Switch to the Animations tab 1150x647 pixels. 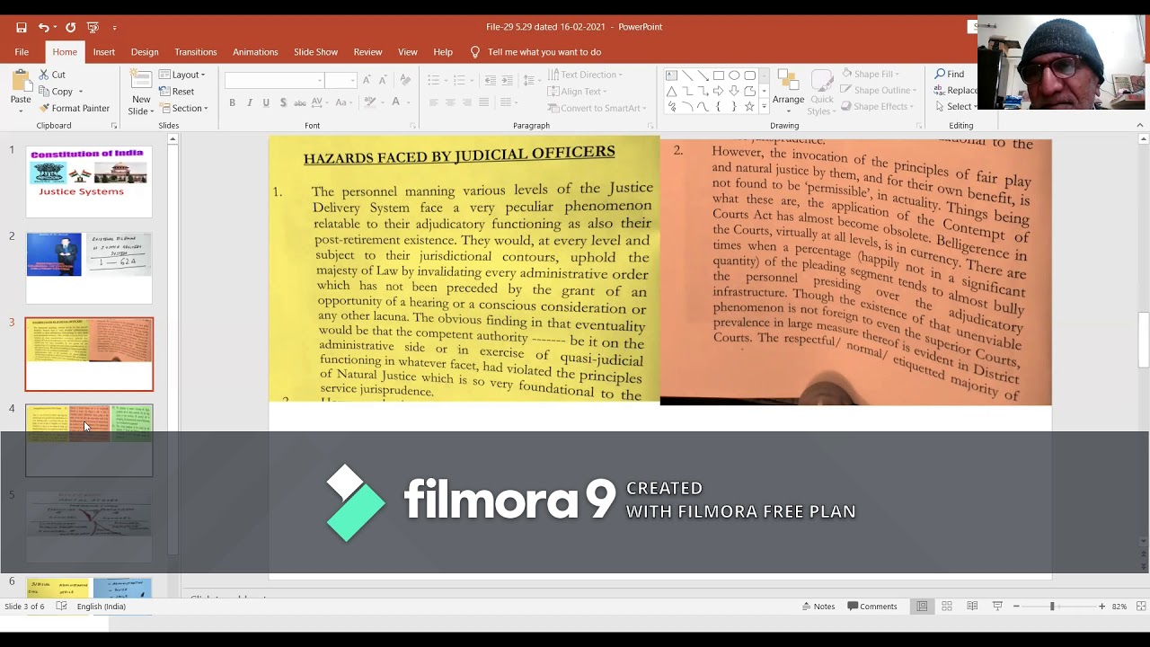click(255, 52)
